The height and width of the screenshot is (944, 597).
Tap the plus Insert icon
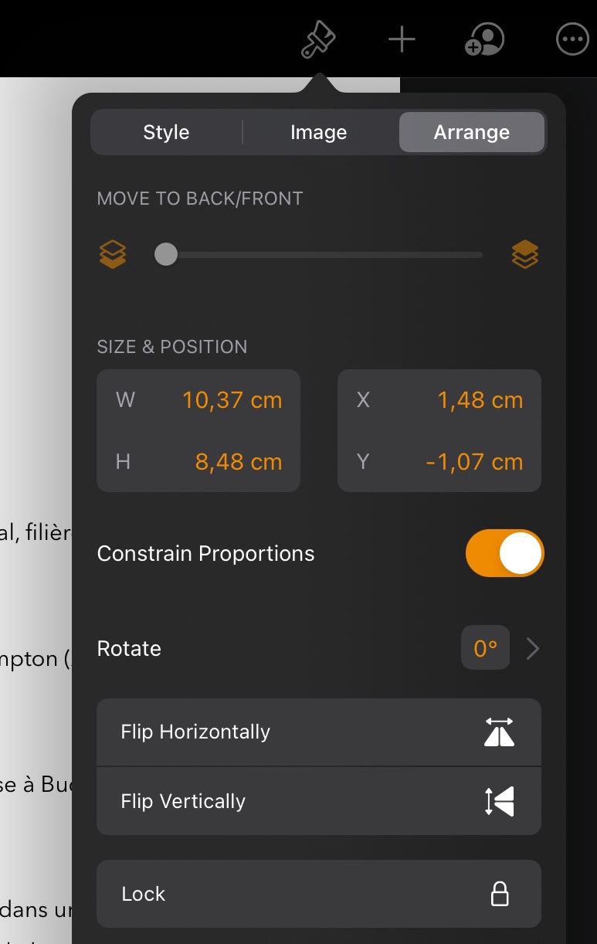pos(402,39)
